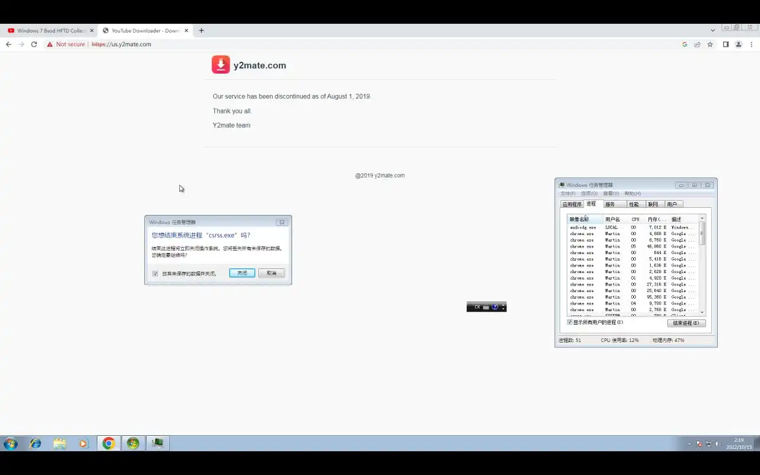Click 关闭 button in csrss.exe dialog

[x=242, y=273]
